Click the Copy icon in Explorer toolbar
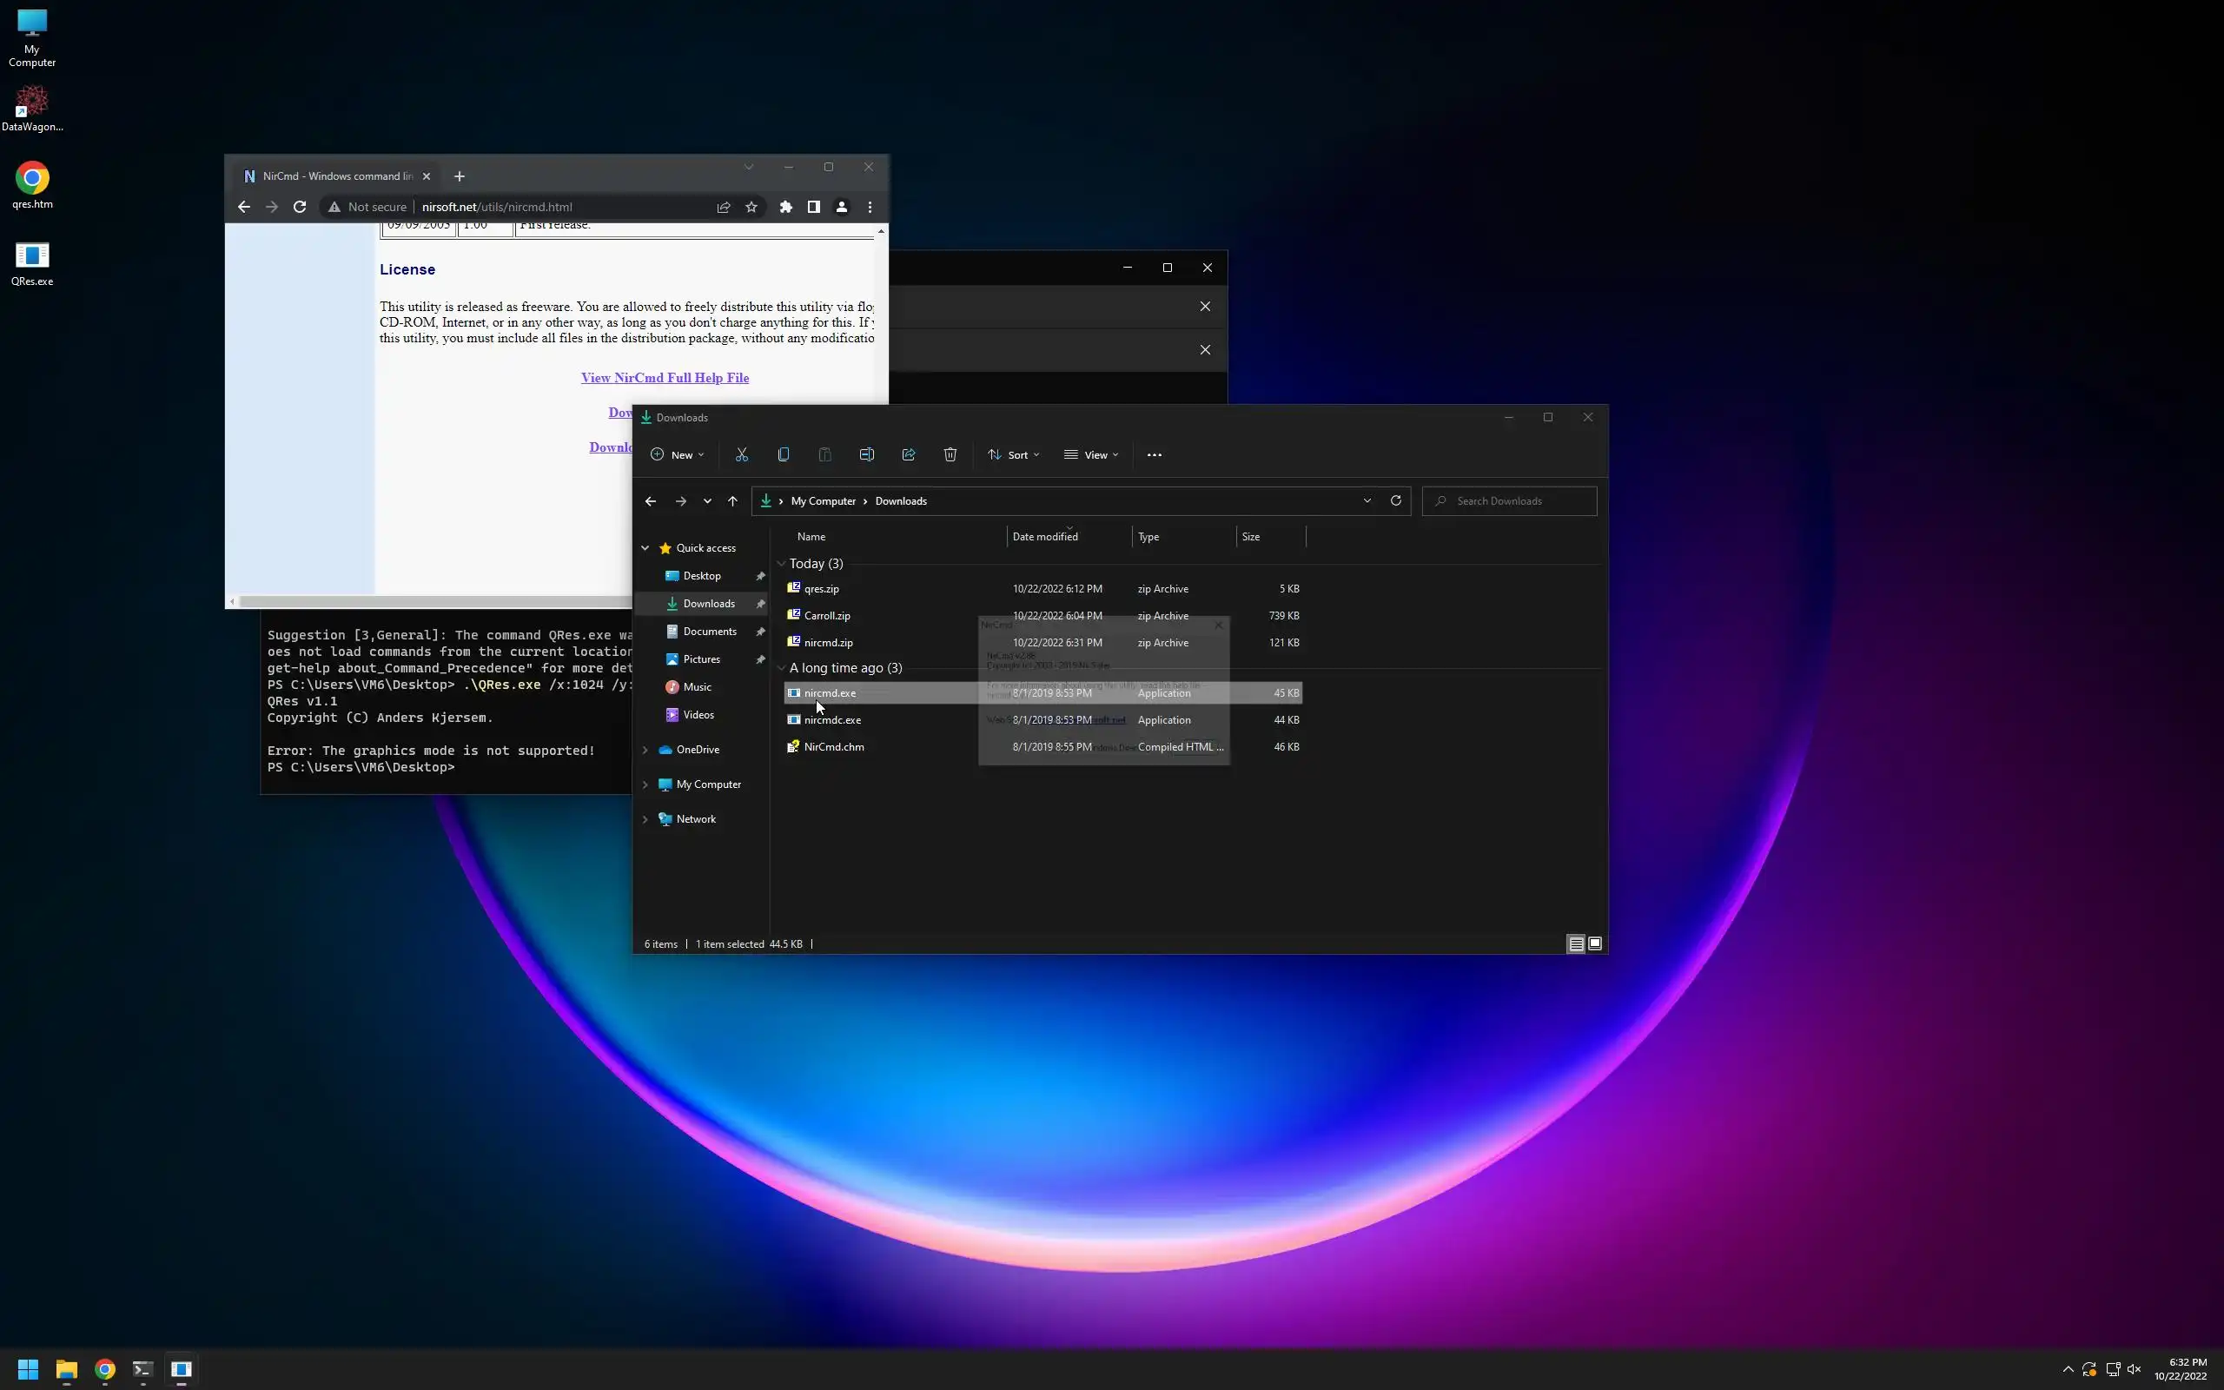2224x1390 pixels. 783,455
